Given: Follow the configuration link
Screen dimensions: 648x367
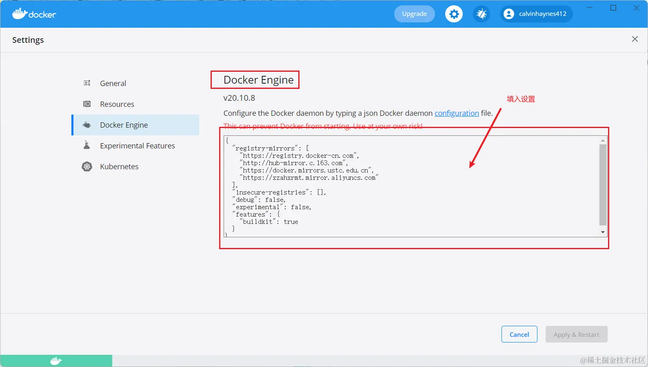Looking at the screenshot, I should [x=457, y=113].
